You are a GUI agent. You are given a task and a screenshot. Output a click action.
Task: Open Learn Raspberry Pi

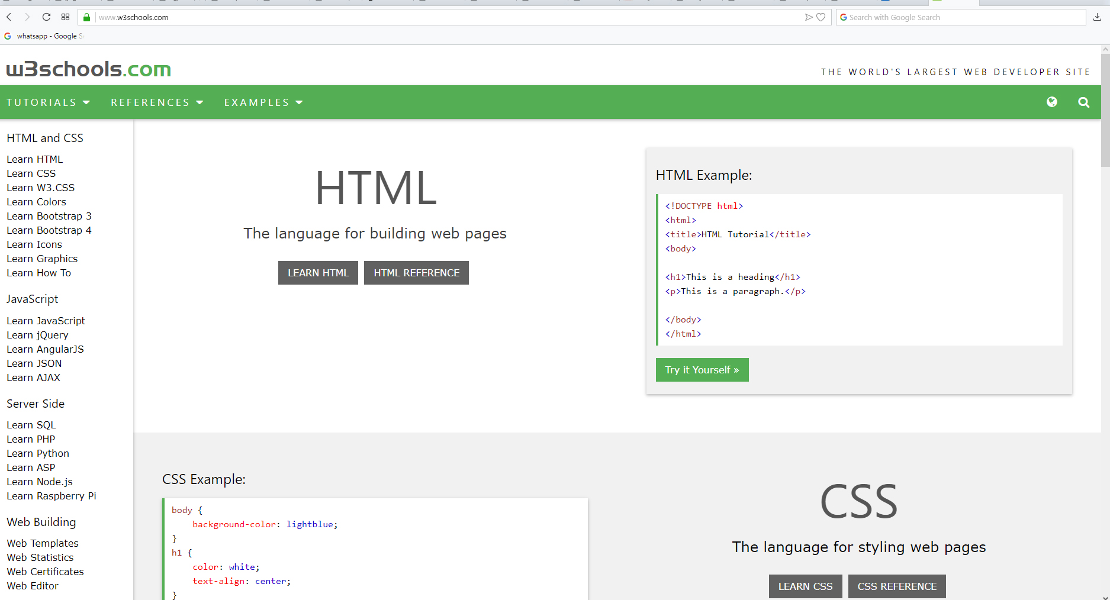52,496
